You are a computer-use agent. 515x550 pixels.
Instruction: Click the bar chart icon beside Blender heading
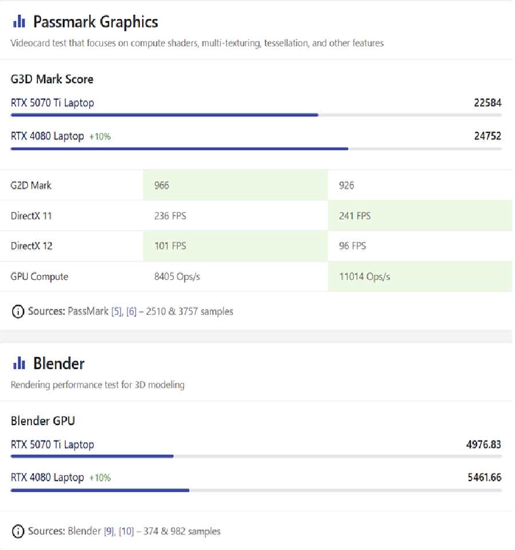point(19,363)
